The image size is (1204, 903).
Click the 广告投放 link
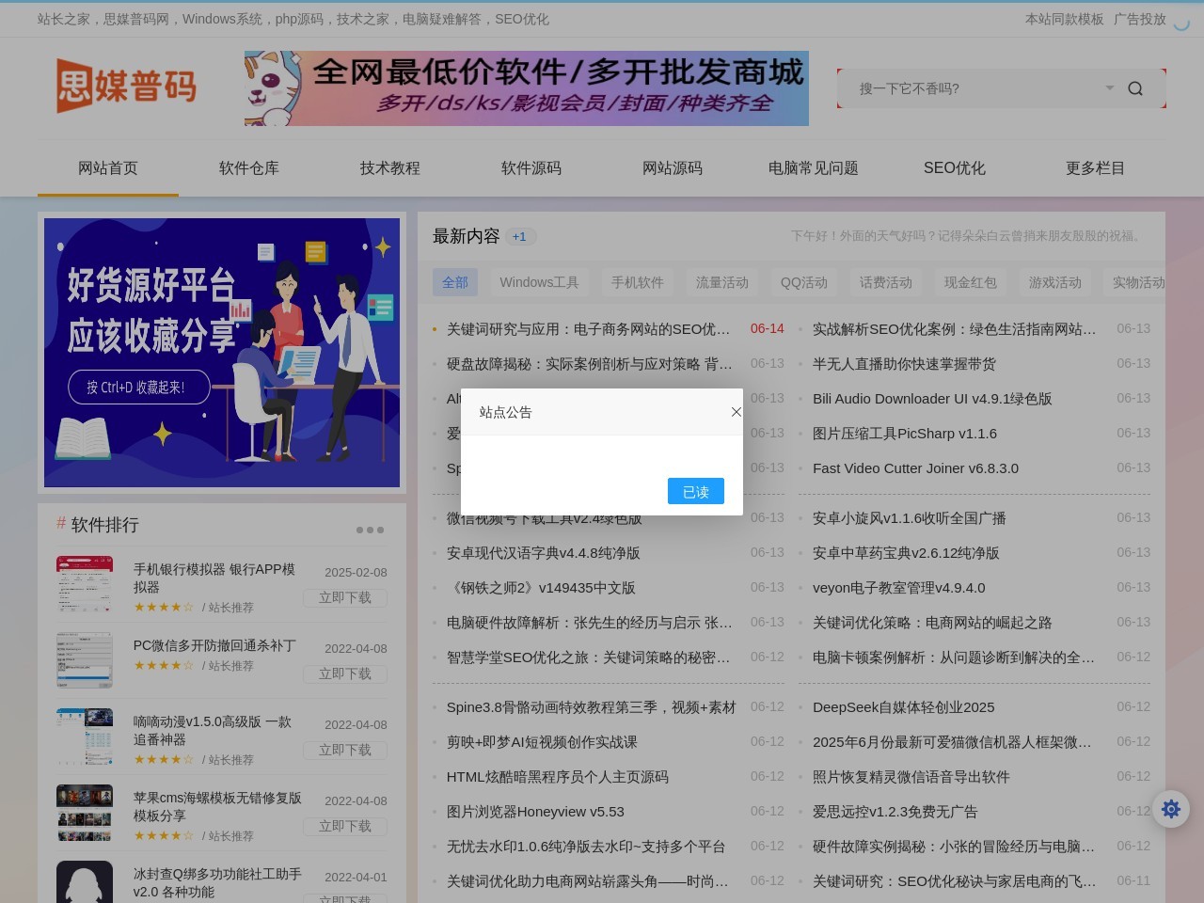pyautogui.click(x=1140, y=19)
